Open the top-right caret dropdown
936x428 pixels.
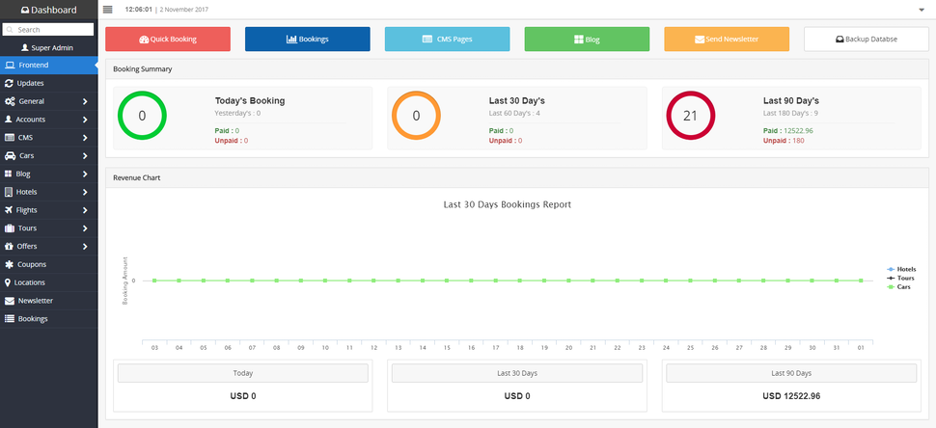click(x=922, y=10)
